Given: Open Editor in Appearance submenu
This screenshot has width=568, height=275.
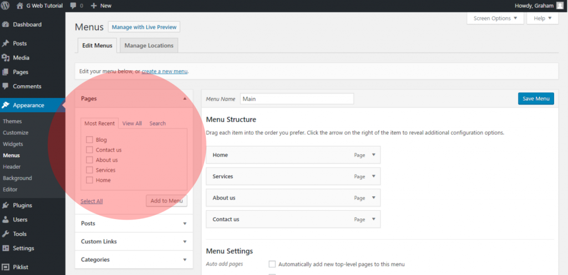Looking at the screenshot, I should click(10, 189).
